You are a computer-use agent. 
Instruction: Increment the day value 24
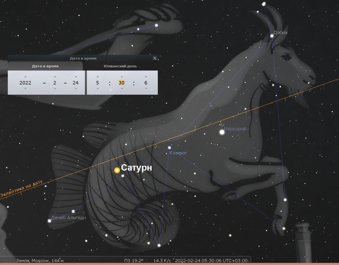point(76,77)
